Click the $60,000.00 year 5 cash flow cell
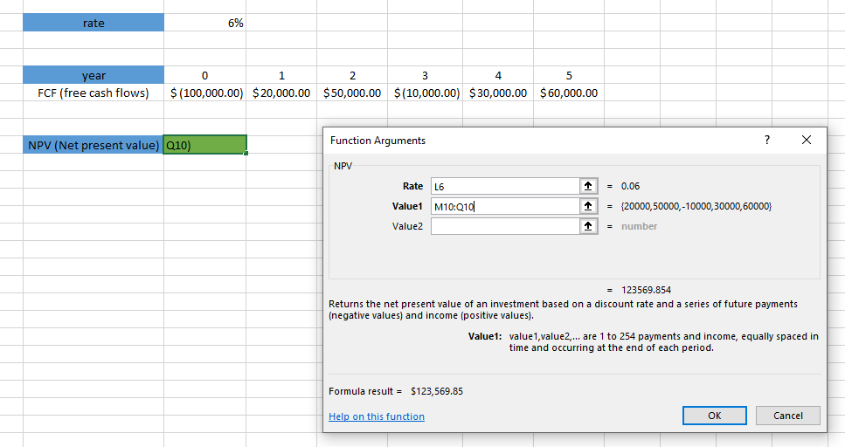 (x=569, y=93)
